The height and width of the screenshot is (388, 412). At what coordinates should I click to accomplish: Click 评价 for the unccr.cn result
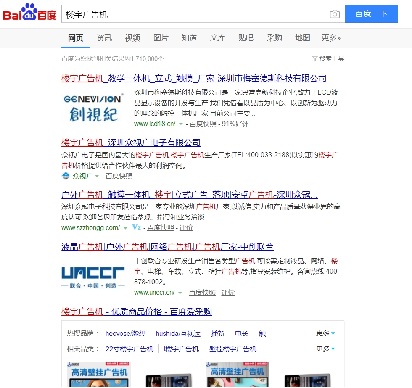click(227, 293)
